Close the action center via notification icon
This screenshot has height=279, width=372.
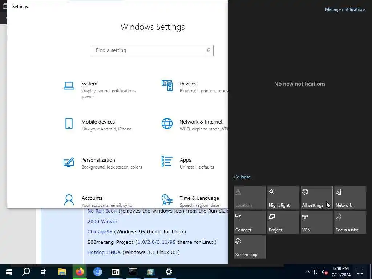[x=360, y=272]
